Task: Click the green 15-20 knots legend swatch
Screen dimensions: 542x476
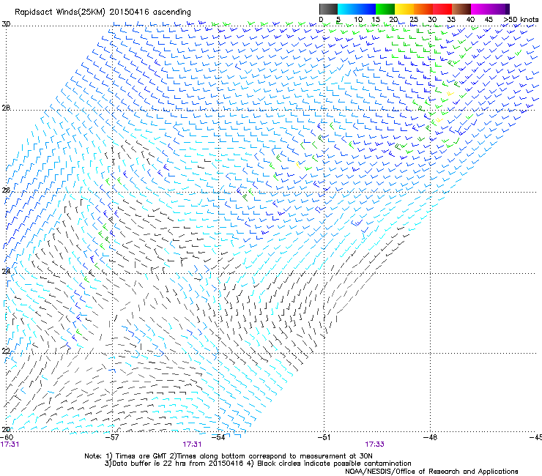Action: pyautogui.click(x=385, y=9)
